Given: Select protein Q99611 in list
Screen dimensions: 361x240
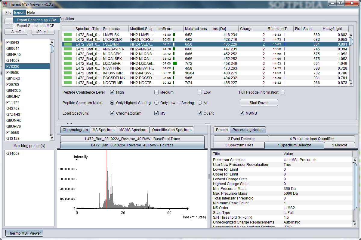Looking at the screenshot, I should point(27,49).
